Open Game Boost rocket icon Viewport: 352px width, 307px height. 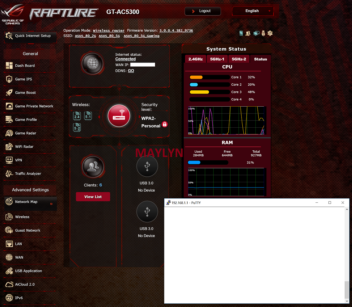click(9, 93)
